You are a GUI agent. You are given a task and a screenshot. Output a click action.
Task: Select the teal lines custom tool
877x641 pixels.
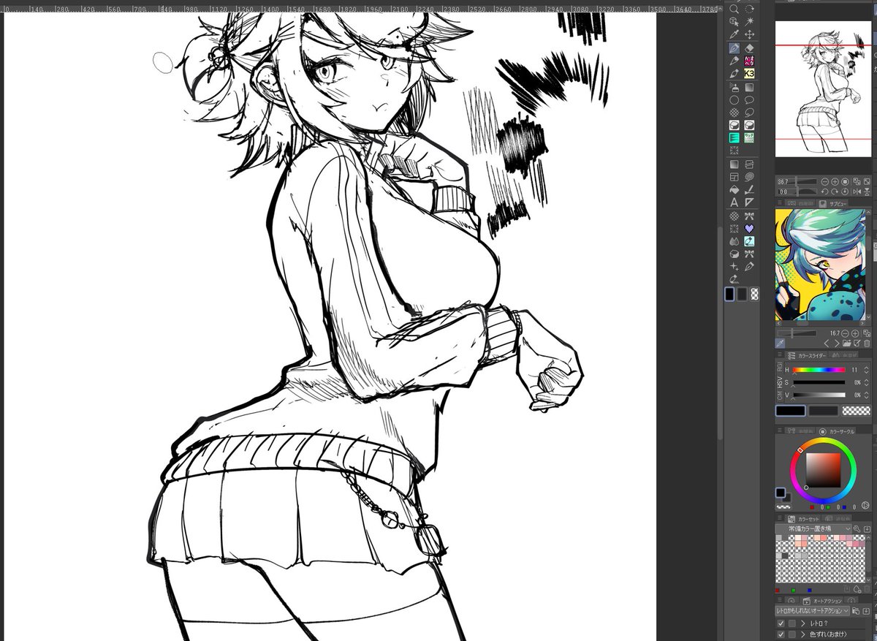734,137
